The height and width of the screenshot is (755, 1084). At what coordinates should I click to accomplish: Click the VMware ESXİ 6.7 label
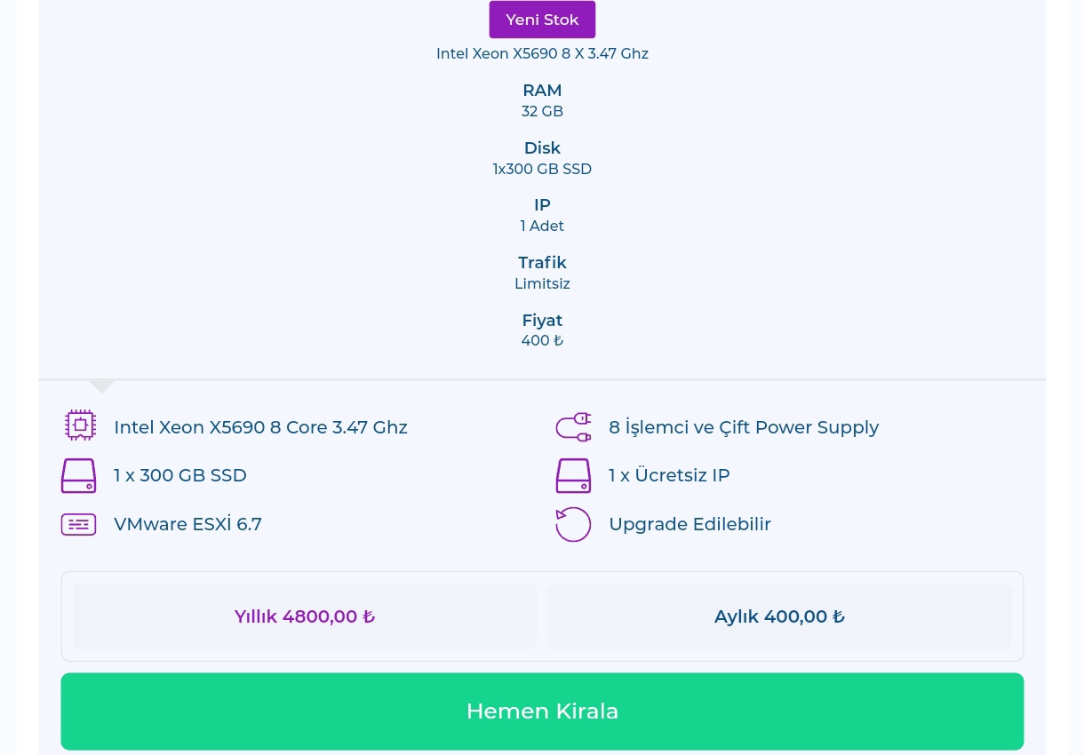coord(187,524)
